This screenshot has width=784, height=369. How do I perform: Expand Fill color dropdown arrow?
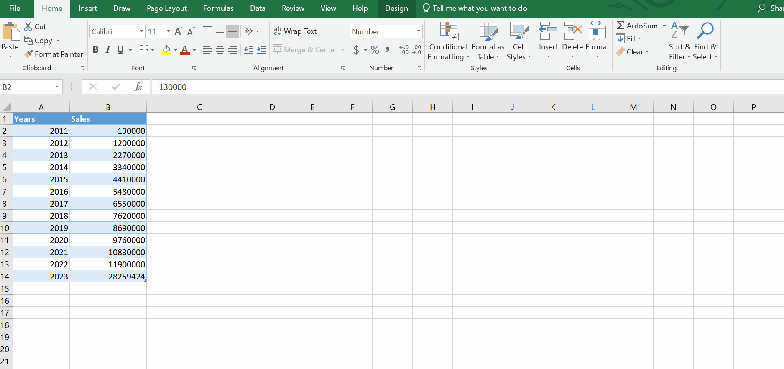click(x=175, y=50)
